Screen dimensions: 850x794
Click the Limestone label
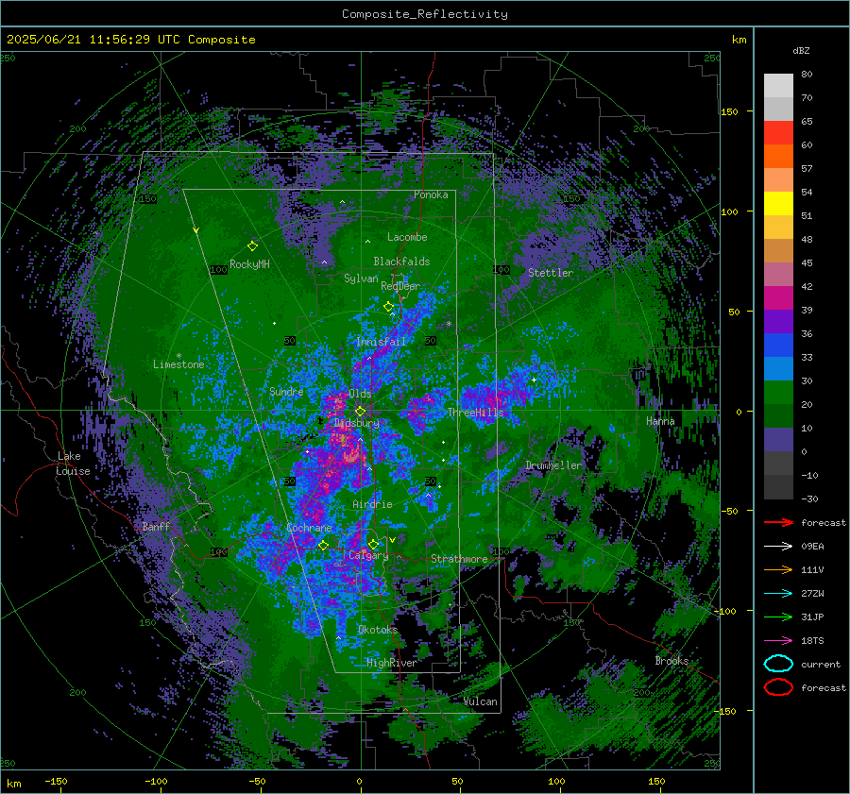178,364
